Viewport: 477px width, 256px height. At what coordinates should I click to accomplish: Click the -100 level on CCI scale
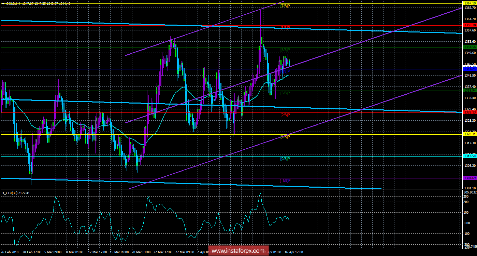[467, 234]
